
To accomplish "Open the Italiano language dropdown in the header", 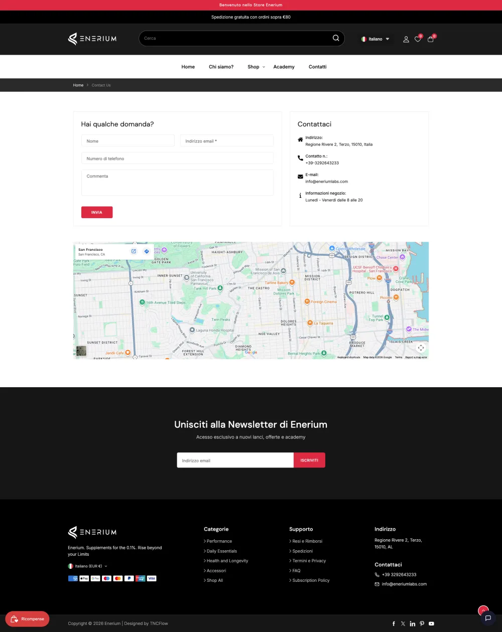I will click(375, 39).
